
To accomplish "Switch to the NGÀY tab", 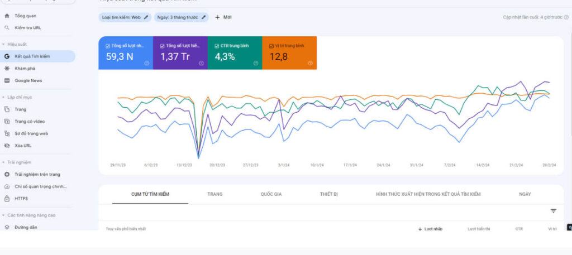I will [x=525, y=194].
